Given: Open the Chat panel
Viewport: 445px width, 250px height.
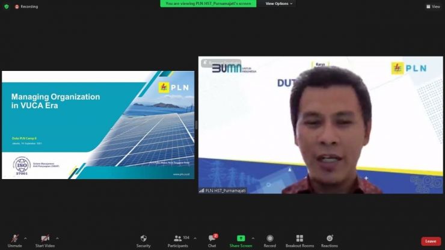Looking at the screenshot, I should coord(212,241).
